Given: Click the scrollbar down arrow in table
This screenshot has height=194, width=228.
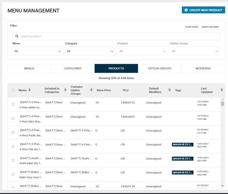Looking at the screenshot, I should pos(222,186).
